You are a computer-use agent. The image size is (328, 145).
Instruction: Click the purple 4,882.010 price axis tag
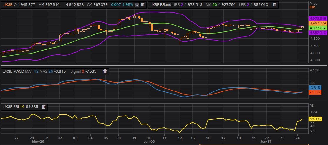click(318, 33)
